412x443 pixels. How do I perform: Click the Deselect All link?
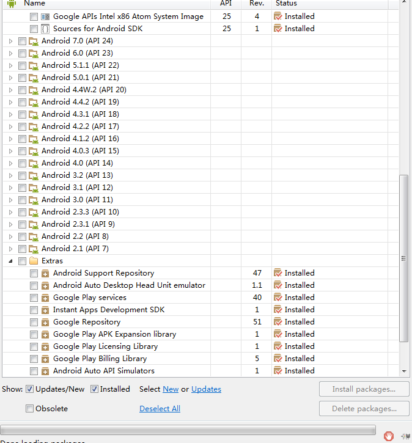(160, 409)
